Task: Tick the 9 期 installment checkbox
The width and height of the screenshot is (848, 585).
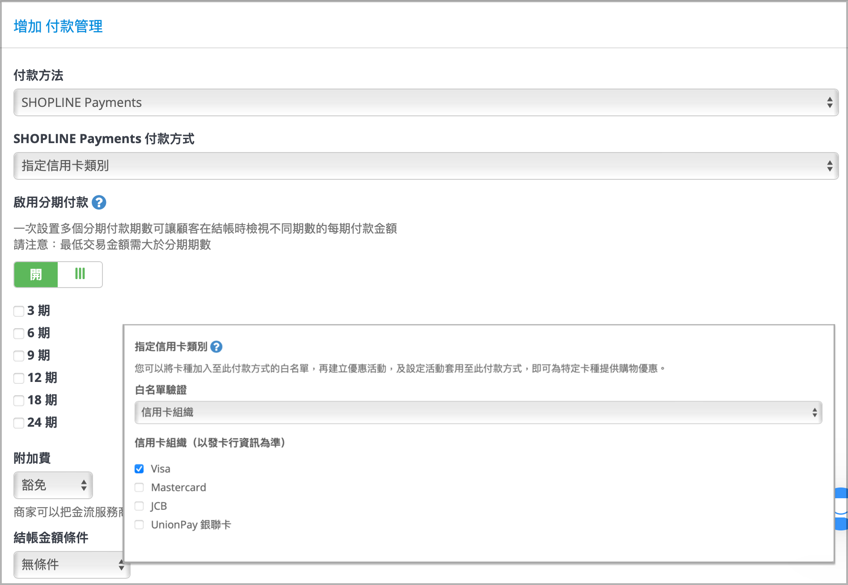Action: 19,356
